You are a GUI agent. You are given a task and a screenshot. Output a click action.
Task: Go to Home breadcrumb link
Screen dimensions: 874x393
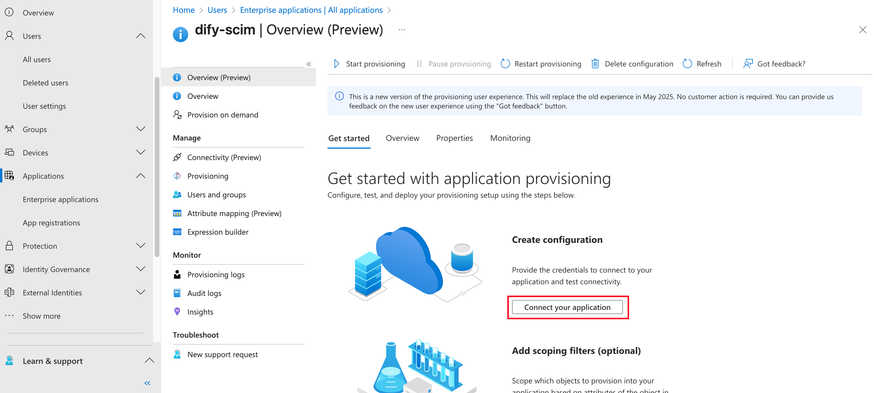tap(184, 10)
